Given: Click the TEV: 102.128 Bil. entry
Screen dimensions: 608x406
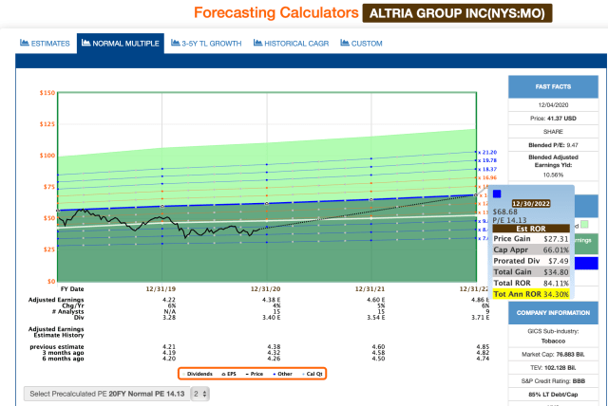Looking at the screenshot, I should pos(553,368).
